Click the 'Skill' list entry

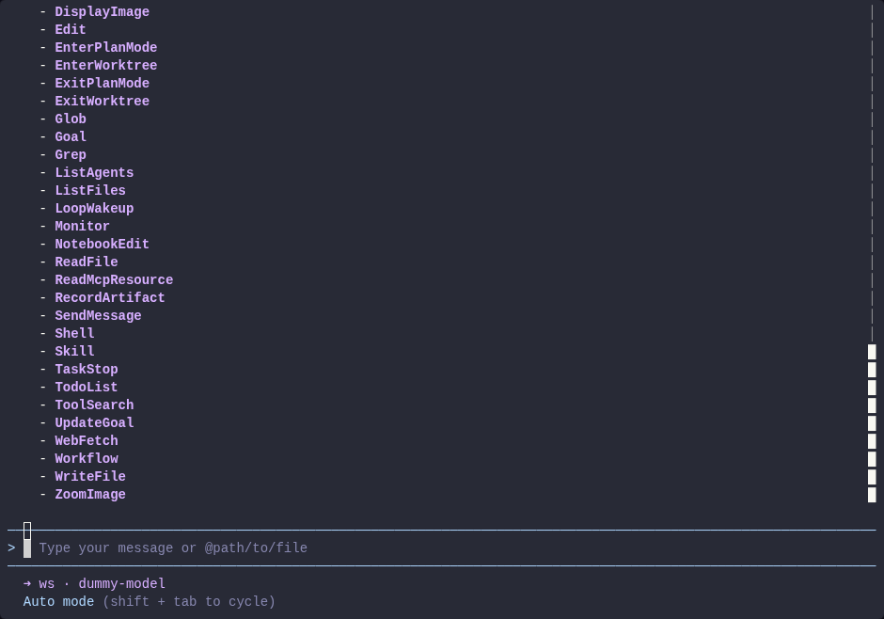tap(74, 351)
